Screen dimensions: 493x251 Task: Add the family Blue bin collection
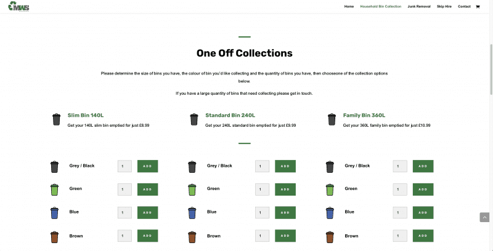tap(423, 213)
